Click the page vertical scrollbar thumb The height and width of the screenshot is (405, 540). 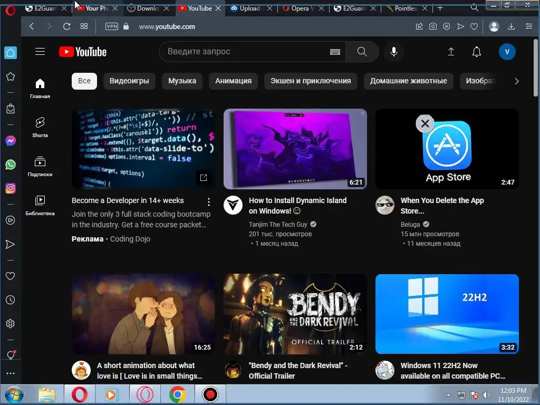tap(536, 67)
